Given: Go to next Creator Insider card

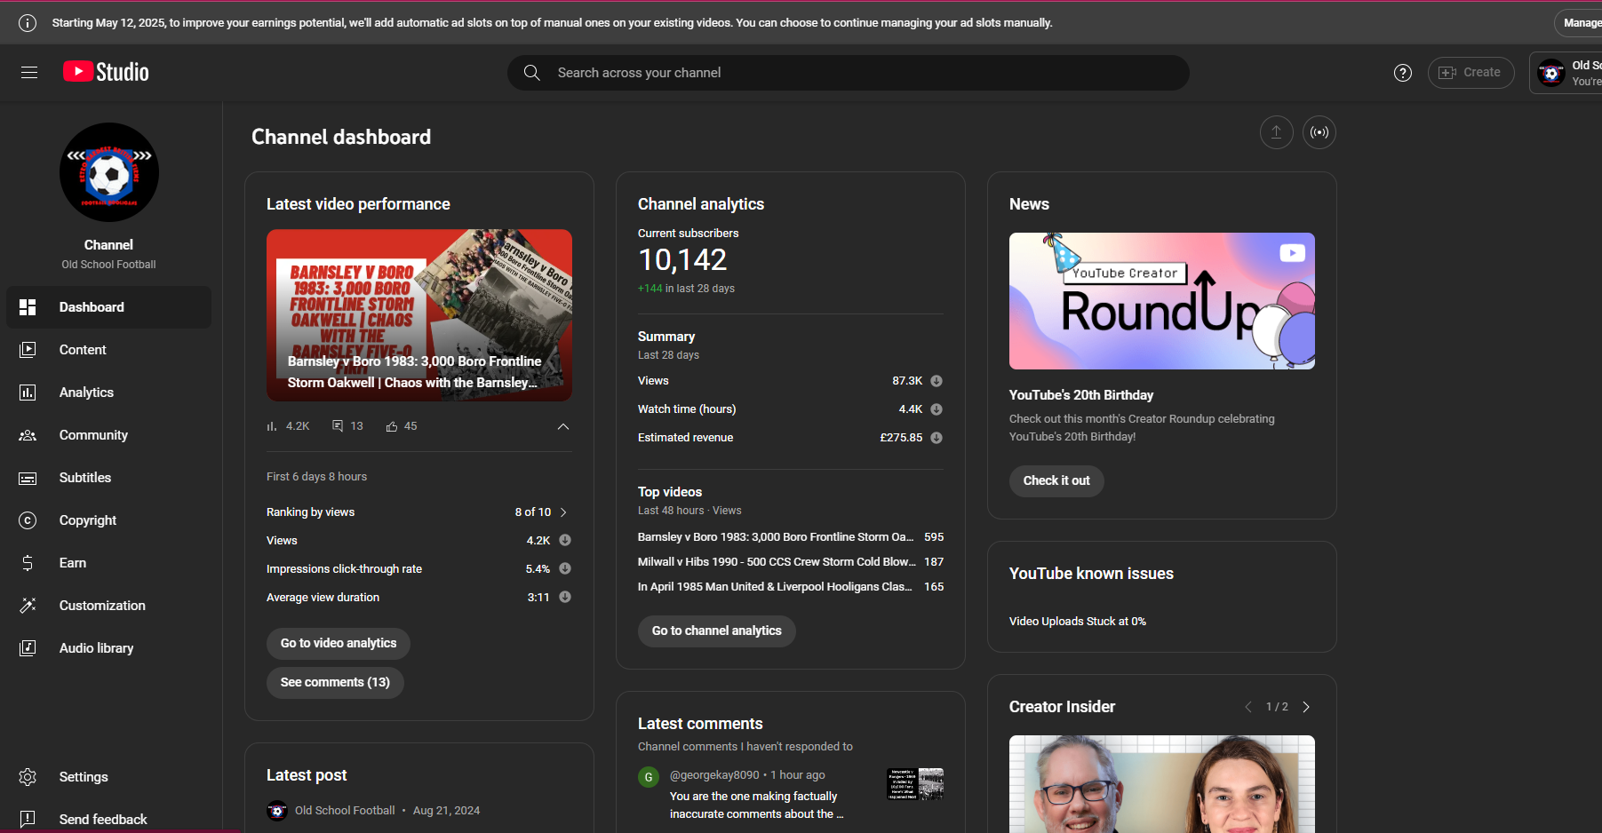Looking at the screenshot, I should pos(1306,707).
